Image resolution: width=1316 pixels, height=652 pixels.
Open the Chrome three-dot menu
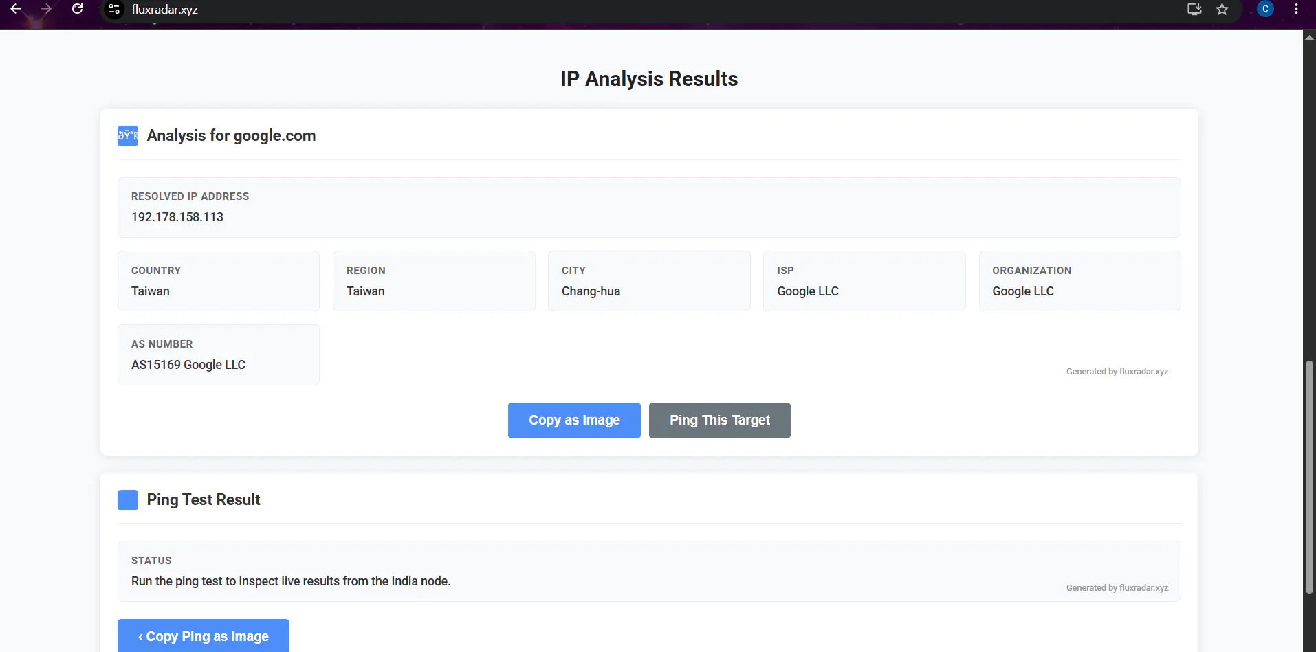pos(1296,9)
